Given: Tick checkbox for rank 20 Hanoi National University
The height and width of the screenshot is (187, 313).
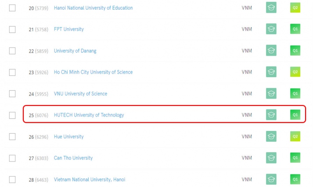Looking at the screenshot, I should tap(12, 8).
